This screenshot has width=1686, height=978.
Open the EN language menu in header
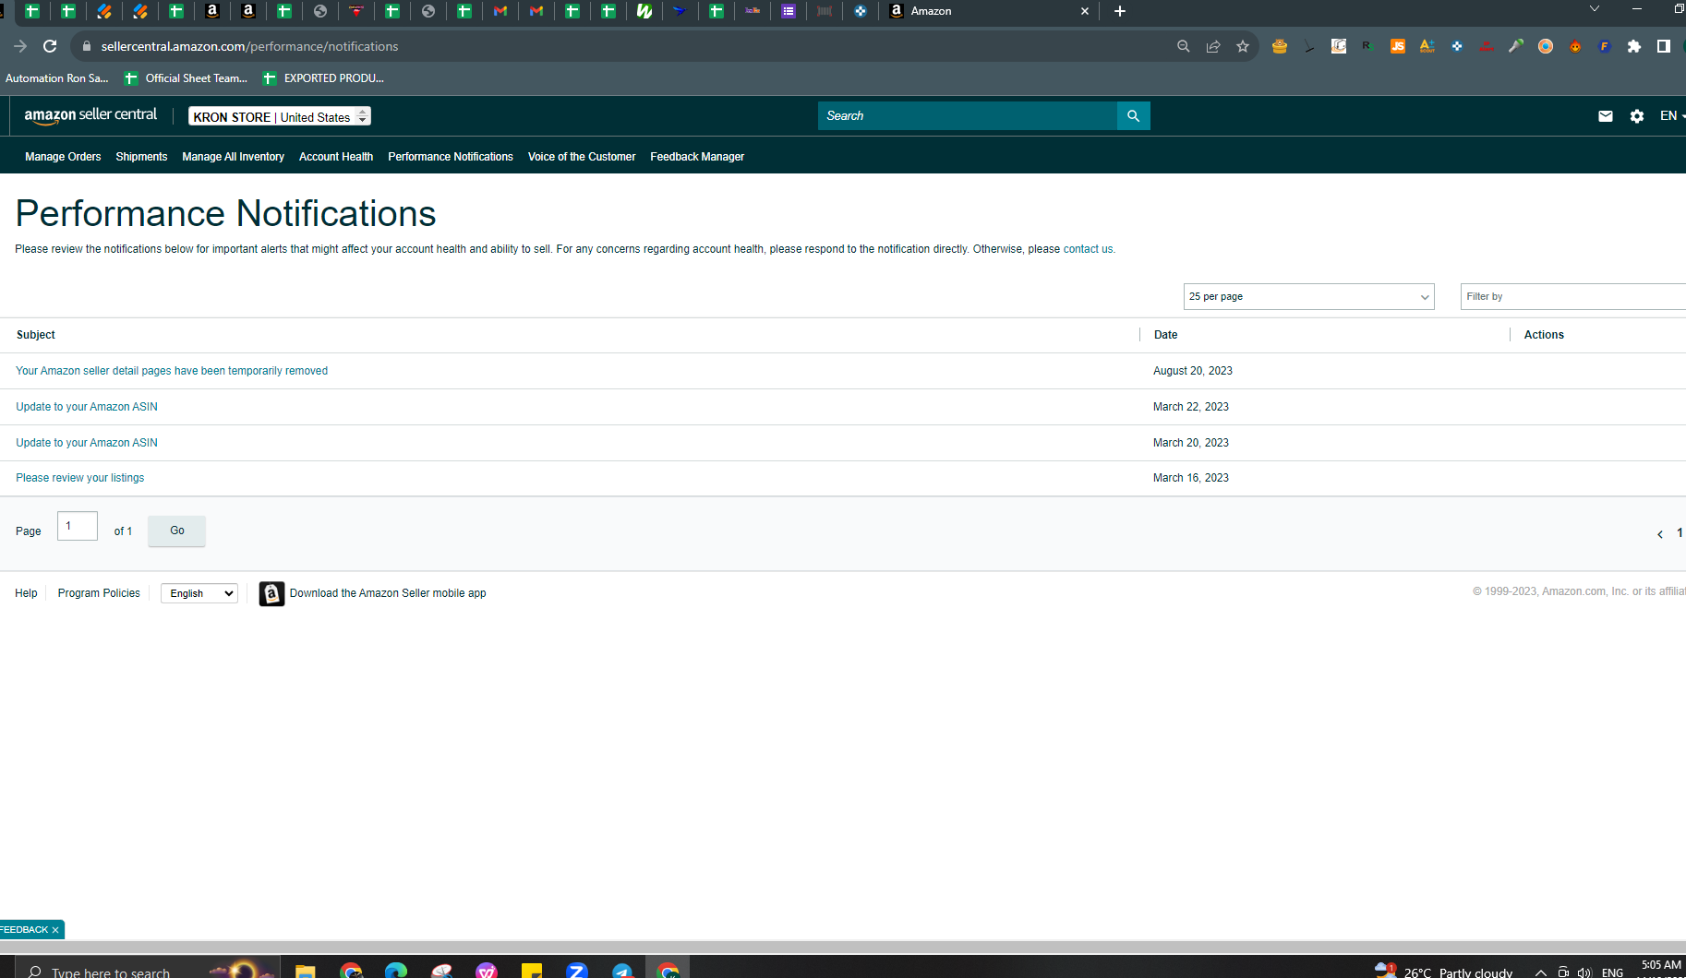click(1671, 116)
